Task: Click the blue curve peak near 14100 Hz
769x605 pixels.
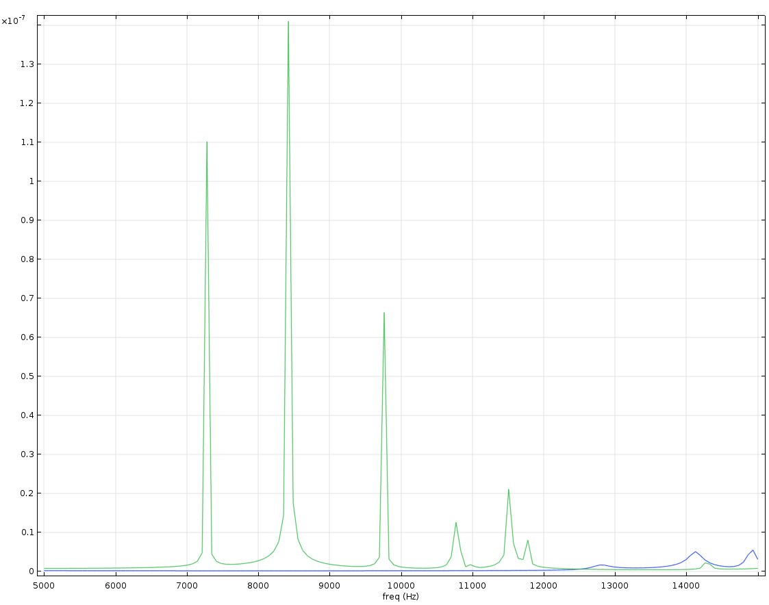Action: (x=695, y=552)
